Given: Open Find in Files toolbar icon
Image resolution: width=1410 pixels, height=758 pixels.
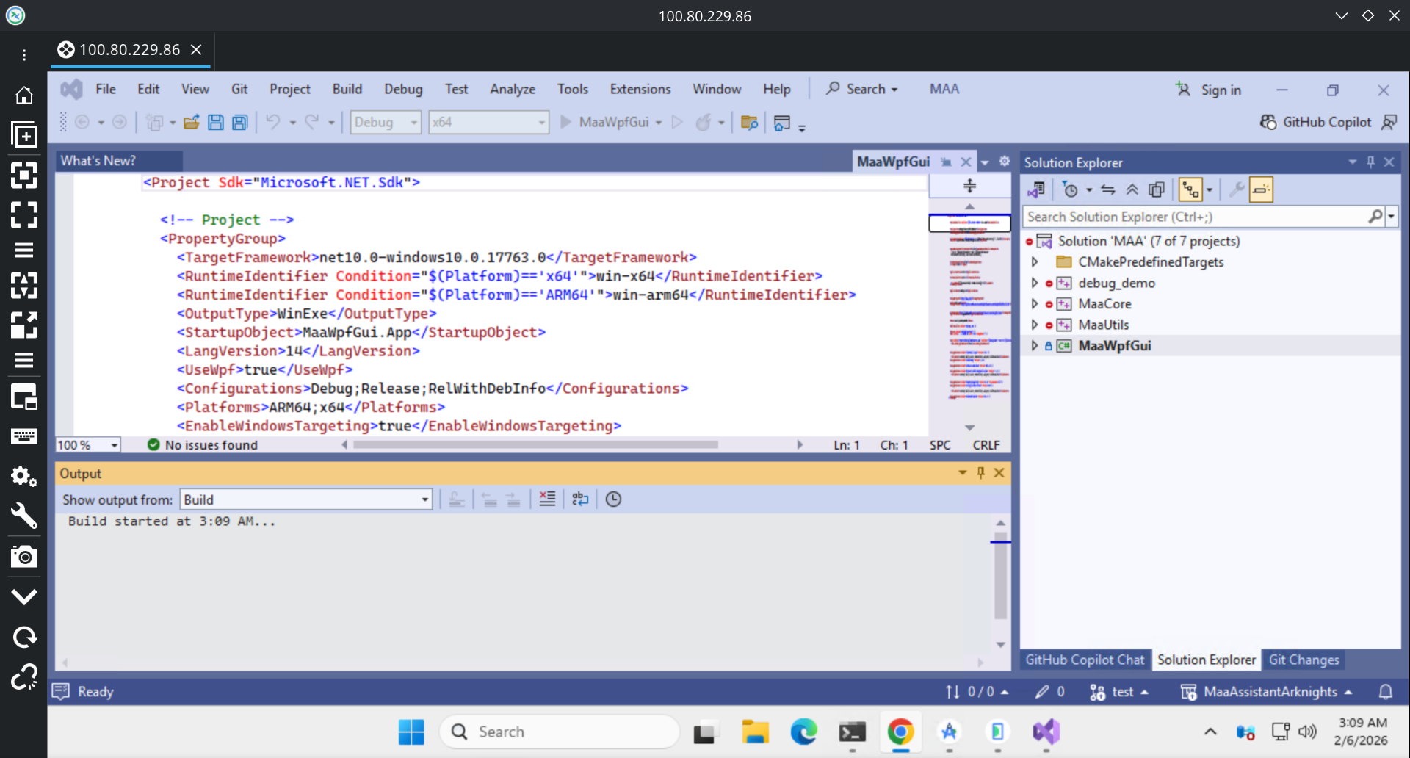Looking at the screenshot, I should pos(749,123).
